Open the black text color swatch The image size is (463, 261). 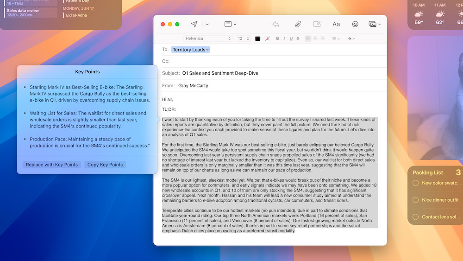click(x=258, y=38)
